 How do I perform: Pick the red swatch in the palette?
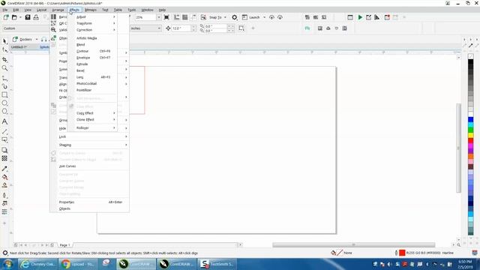click(x=471, y=140)
